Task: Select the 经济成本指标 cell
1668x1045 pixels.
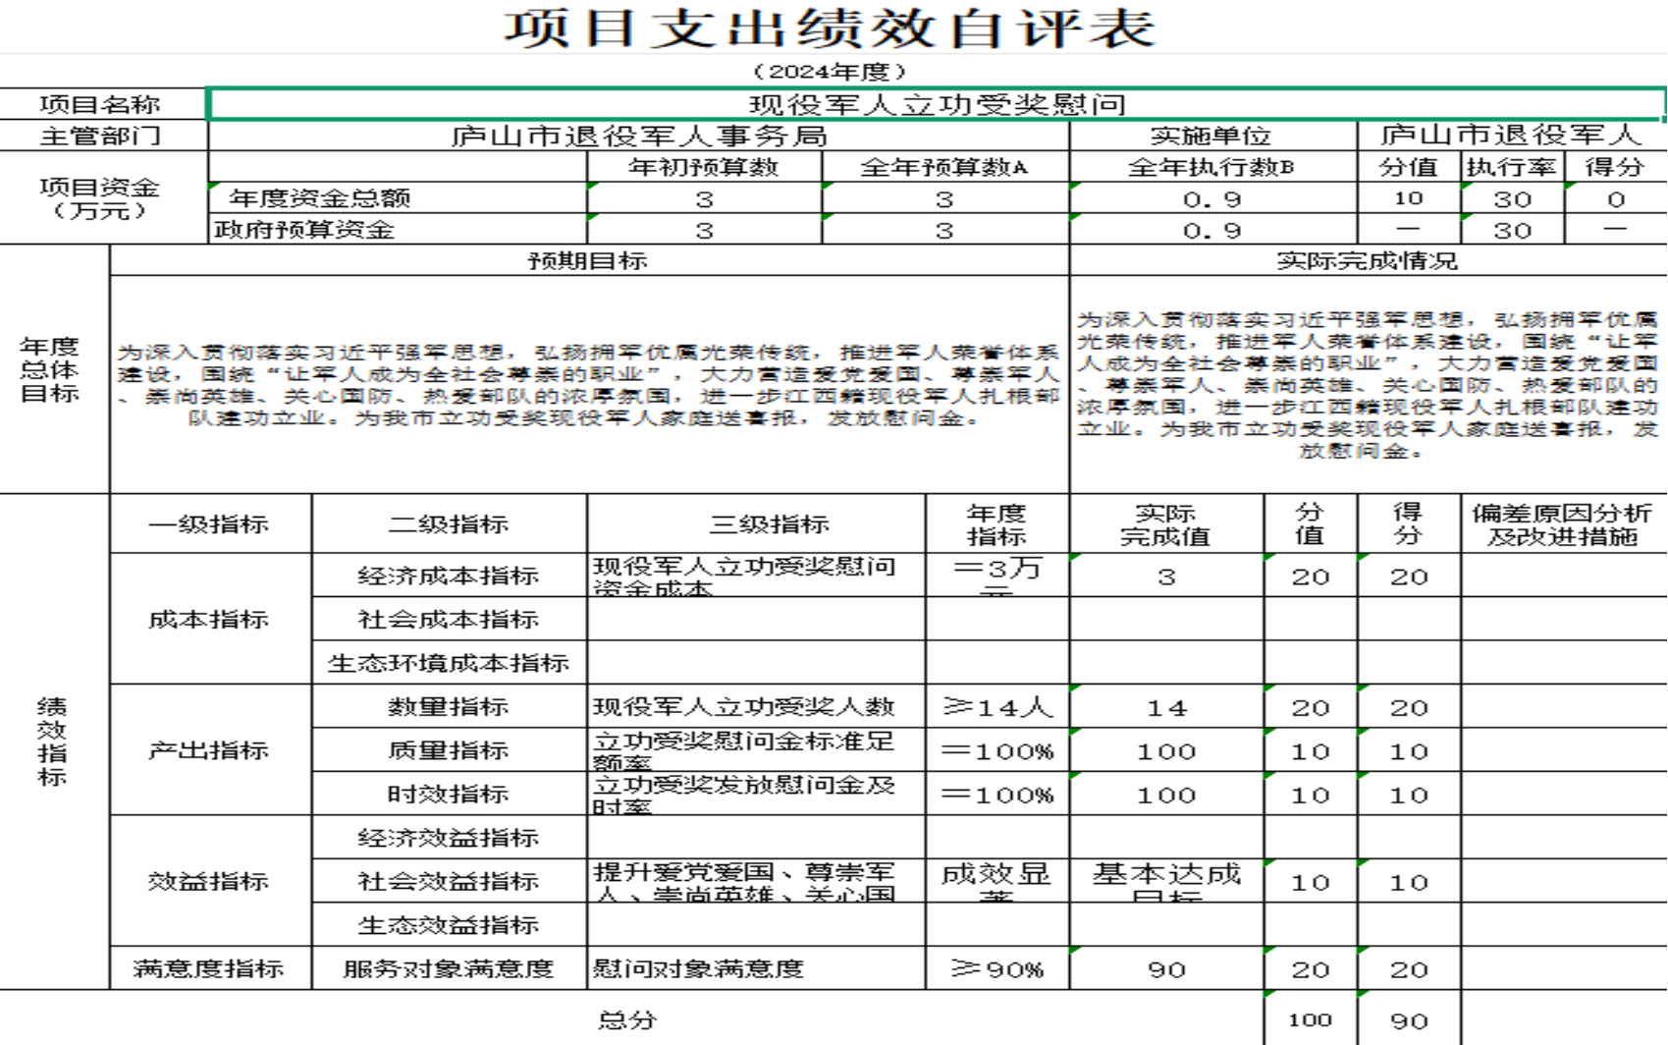Action: point(448,576)
